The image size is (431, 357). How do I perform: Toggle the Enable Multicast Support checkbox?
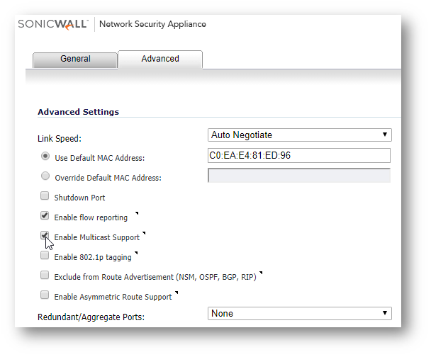pyautogui.click(x=45, y=236)
